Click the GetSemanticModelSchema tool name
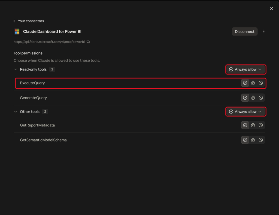 (43, 140)
